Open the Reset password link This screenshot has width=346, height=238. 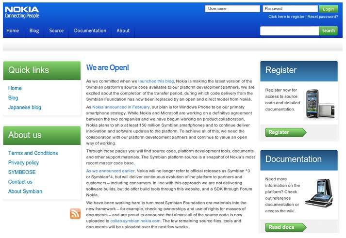(x=323, y=17)
